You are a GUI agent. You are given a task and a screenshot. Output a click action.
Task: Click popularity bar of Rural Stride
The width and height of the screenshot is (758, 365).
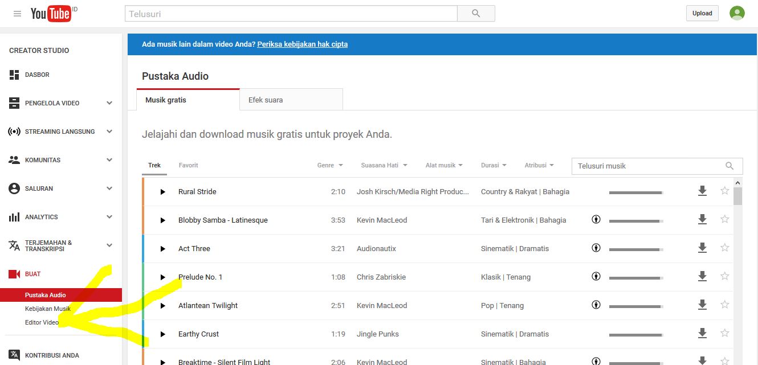(x=635, y=192)
